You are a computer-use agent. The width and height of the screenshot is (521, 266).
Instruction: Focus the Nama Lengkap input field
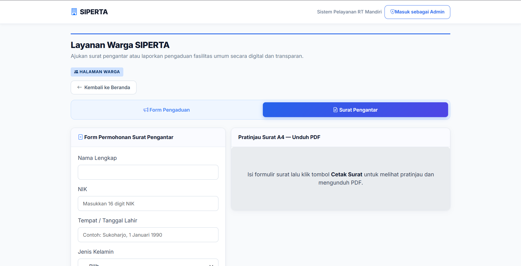pos(148,172)
